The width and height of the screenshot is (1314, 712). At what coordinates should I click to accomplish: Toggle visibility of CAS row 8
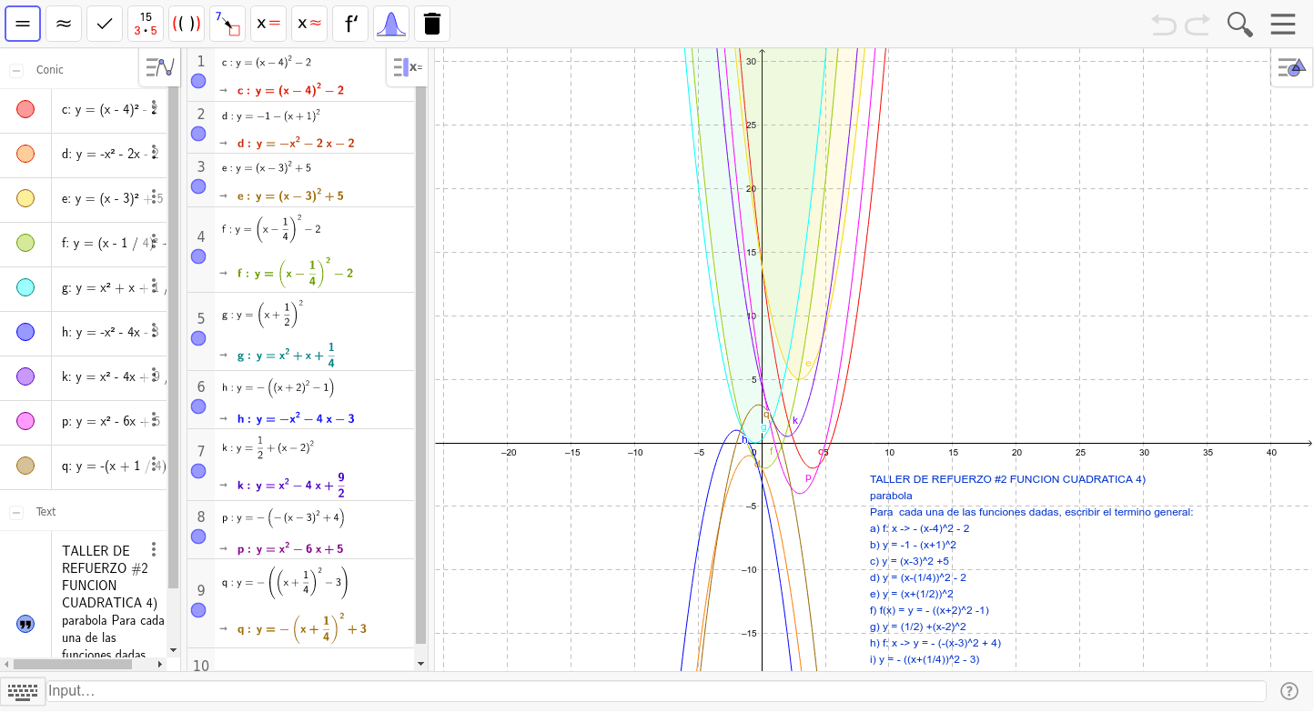198,537
